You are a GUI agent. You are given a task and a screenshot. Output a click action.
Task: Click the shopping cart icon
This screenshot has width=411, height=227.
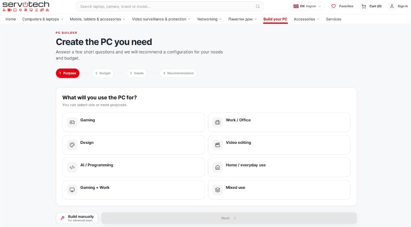click(364, 6)
